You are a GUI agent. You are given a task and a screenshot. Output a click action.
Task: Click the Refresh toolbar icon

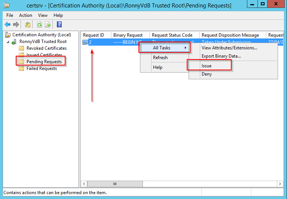pos(39,25)
